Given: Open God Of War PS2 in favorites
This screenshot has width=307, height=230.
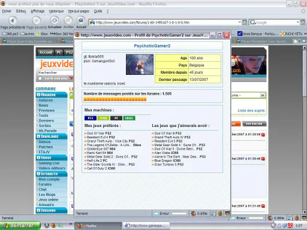Looking at the screenshot, I should tap(99, 134).
